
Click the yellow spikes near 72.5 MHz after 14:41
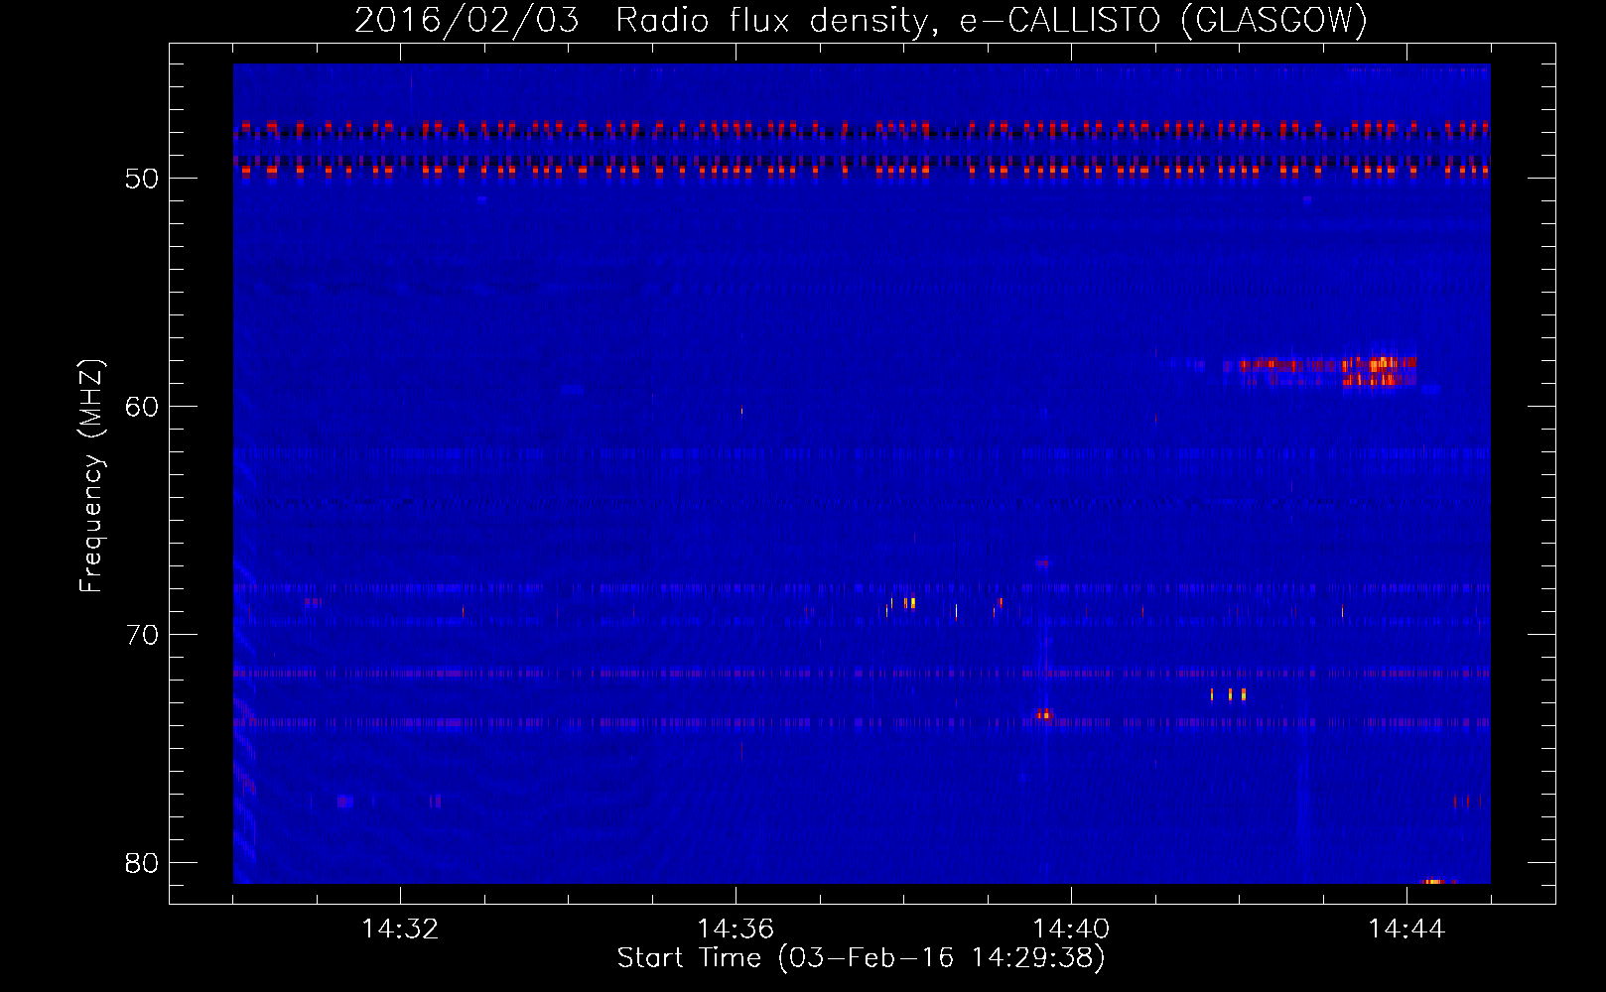1228,694
